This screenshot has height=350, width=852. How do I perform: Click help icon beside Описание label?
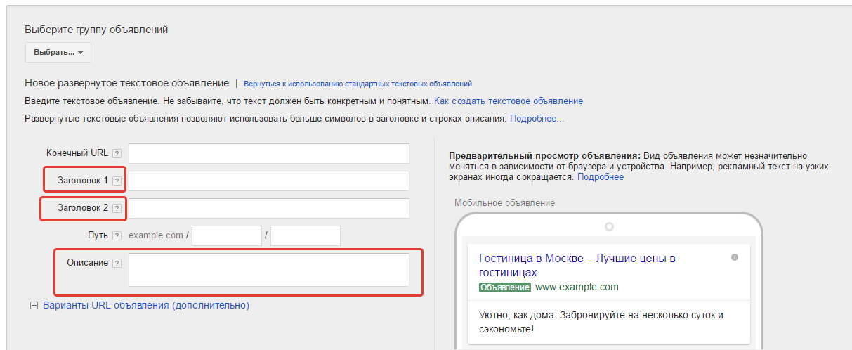click(x=117, y=263)
